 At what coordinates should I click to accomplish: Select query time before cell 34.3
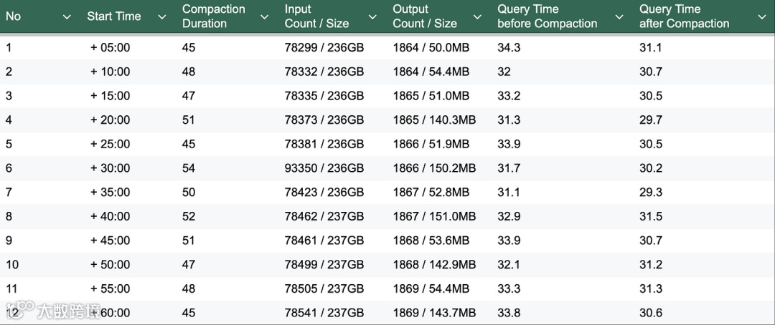(509, 48)
